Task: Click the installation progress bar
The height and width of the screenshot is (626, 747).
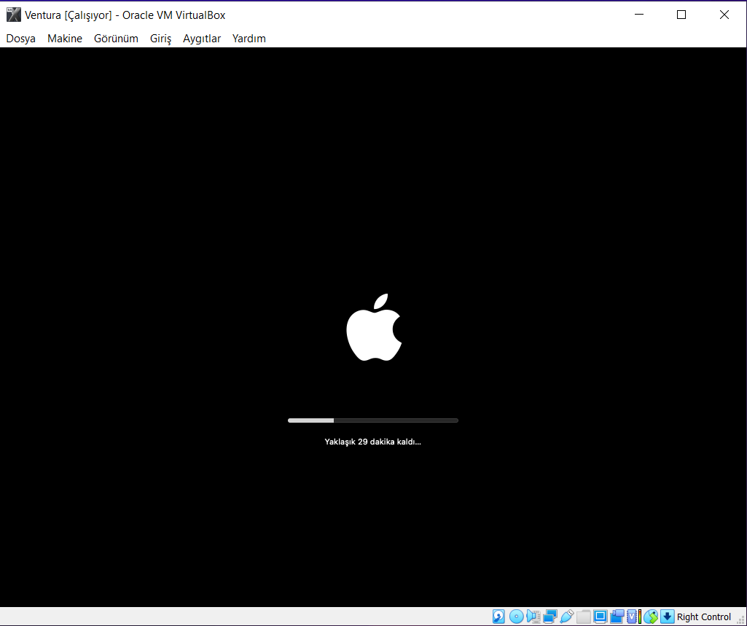Action: pos(372,420)
